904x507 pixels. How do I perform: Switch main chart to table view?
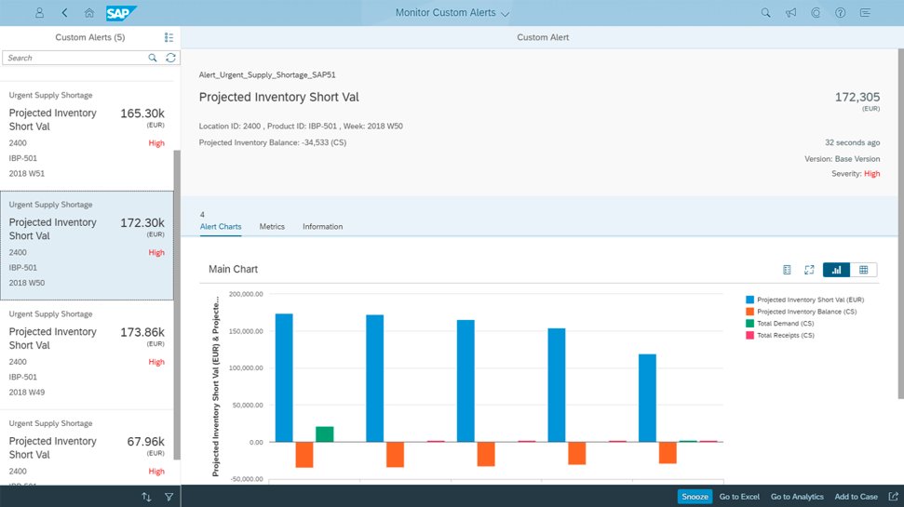864,270
